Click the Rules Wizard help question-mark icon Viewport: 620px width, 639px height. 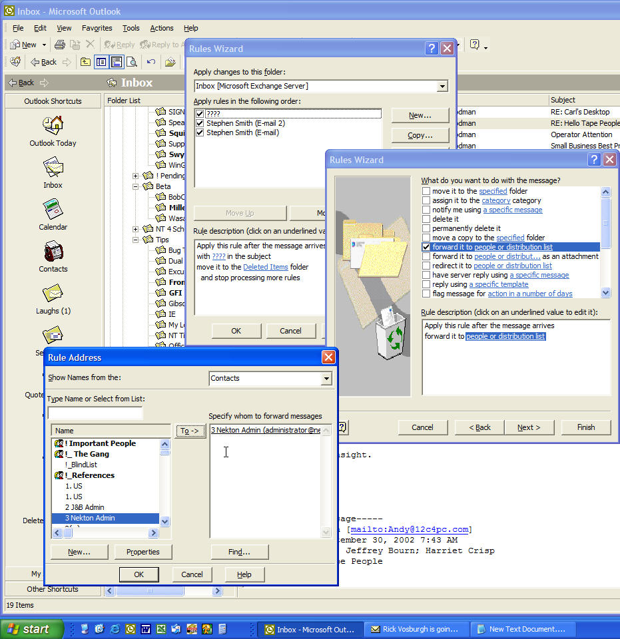(x=594, y=160)
